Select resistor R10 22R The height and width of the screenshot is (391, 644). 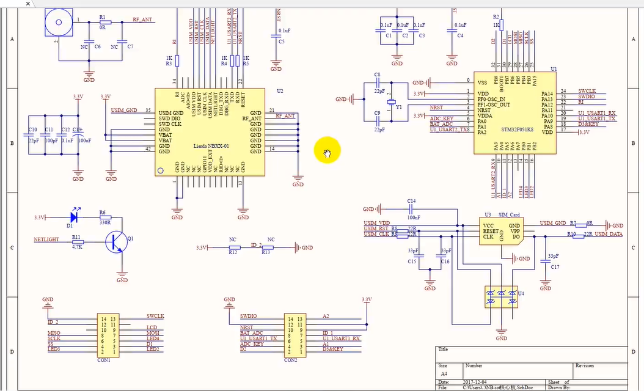[578, 236]
